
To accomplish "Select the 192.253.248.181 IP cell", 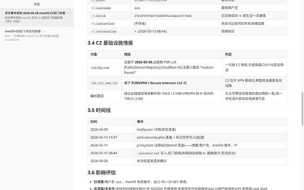I will click(x=104, y=83).
